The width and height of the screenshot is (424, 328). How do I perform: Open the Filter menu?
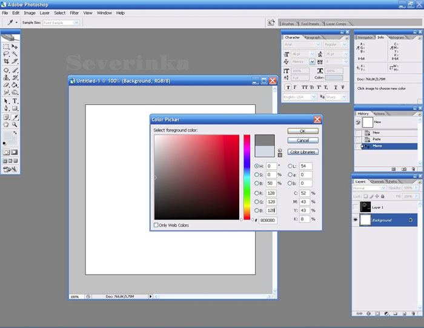click(x=74, y=13)
